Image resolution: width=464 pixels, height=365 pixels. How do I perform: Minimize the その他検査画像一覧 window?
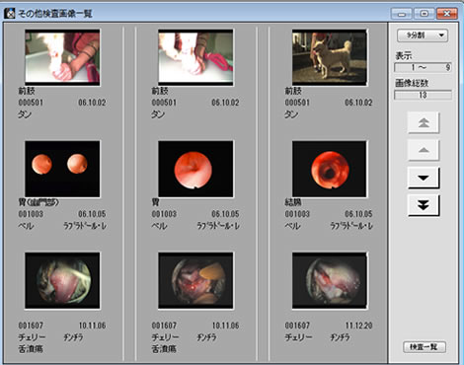click(x=402, y=14)
